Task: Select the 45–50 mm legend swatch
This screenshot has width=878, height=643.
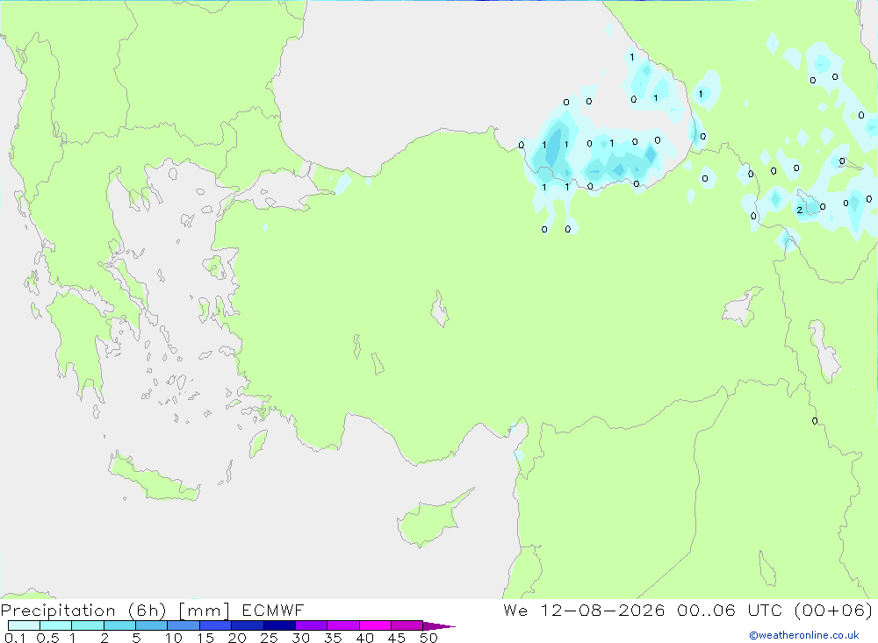Action: click(x=407, y=625)
